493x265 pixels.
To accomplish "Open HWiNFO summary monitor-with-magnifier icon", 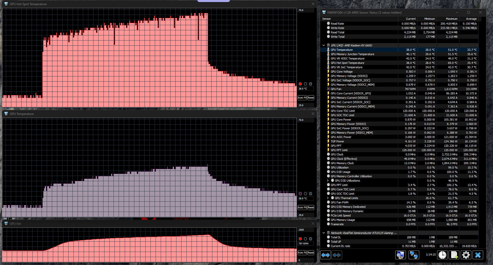I will pos(400,255).
